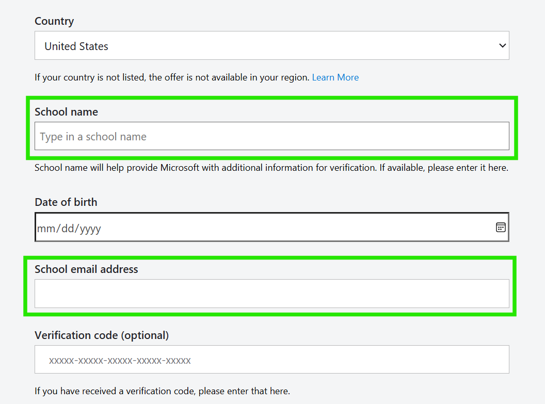Click the 'School email address' label
Viewport: 545px width, 404px height.
[x=86, y=269]
